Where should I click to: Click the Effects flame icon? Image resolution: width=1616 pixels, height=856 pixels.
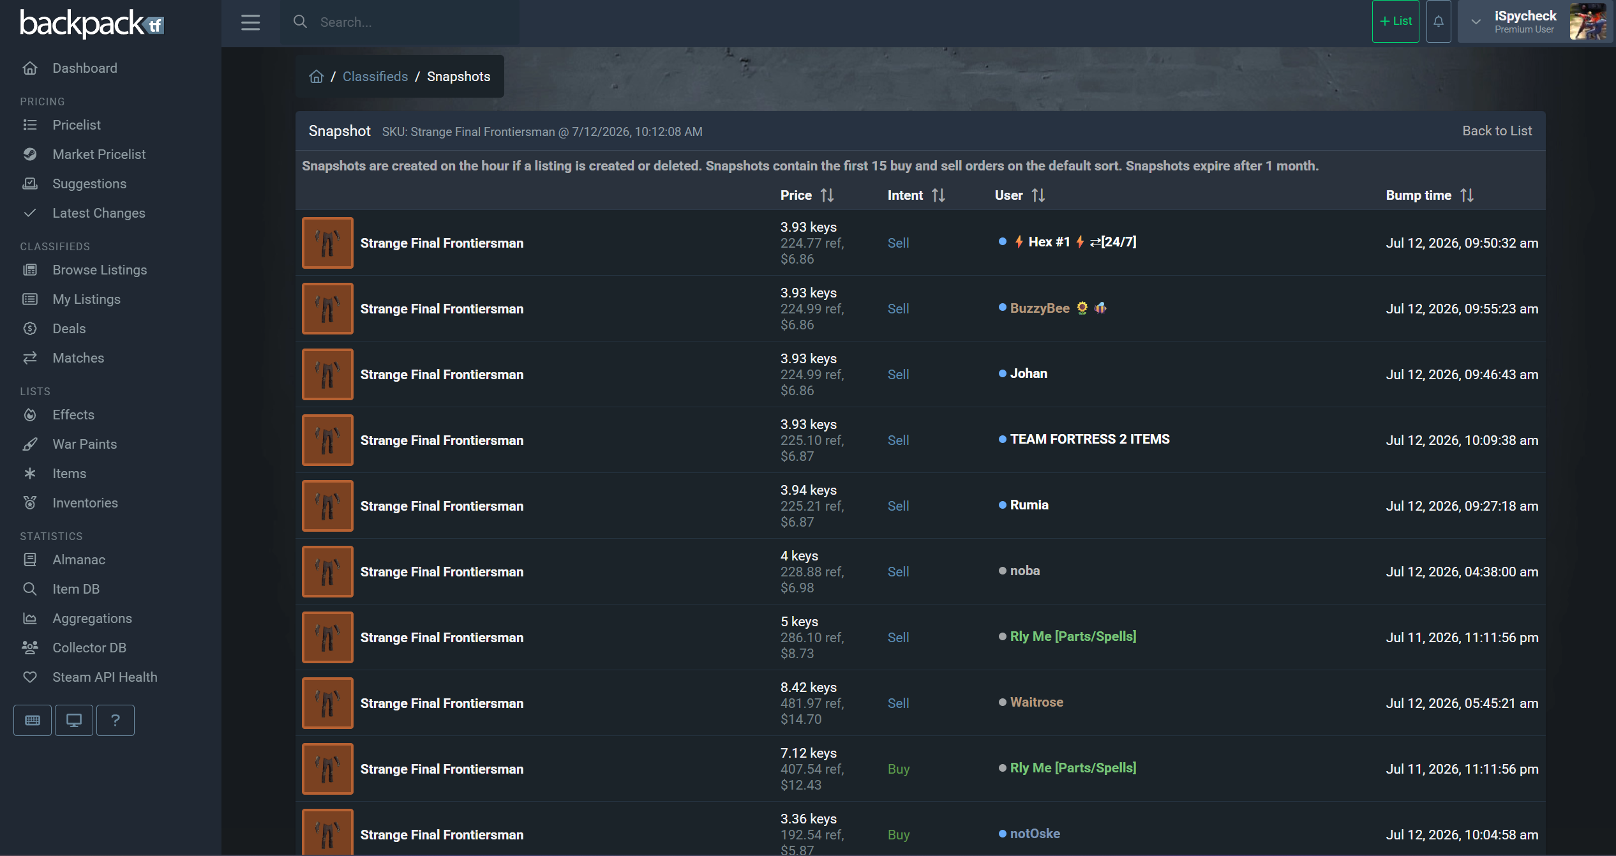pos(30,415)
